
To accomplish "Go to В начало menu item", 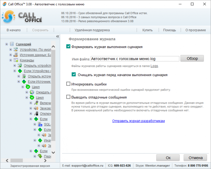I will coord(14,30).
